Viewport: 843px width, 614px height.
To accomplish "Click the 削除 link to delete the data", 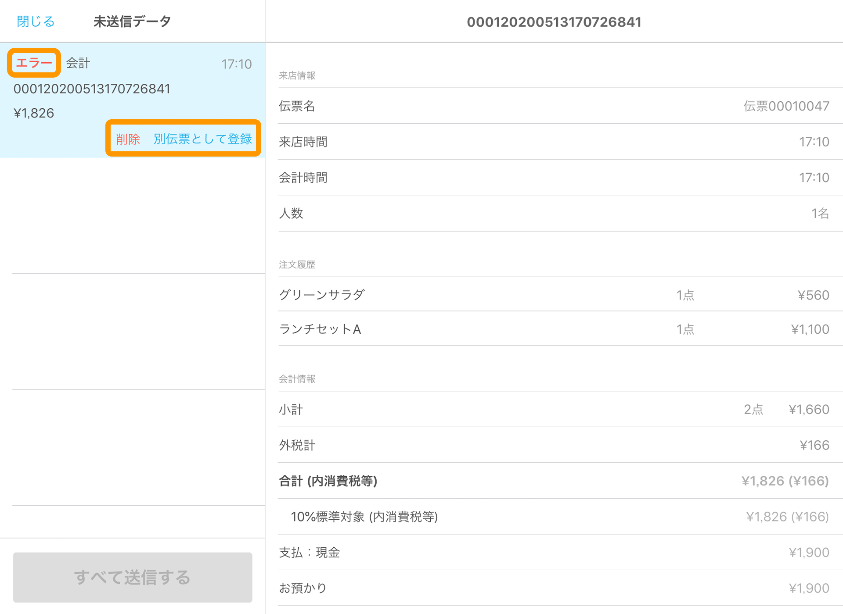I will 128,139.
